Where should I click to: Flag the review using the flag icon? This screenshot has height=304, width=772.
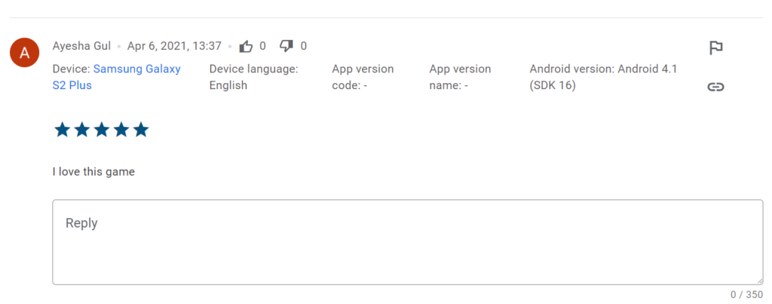(715, 48)
